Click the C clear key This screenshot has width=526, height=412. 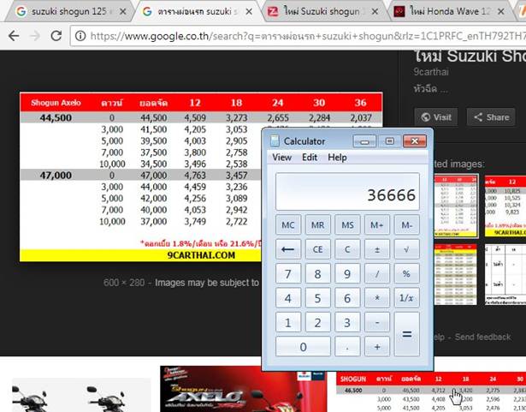pos(347,249)
